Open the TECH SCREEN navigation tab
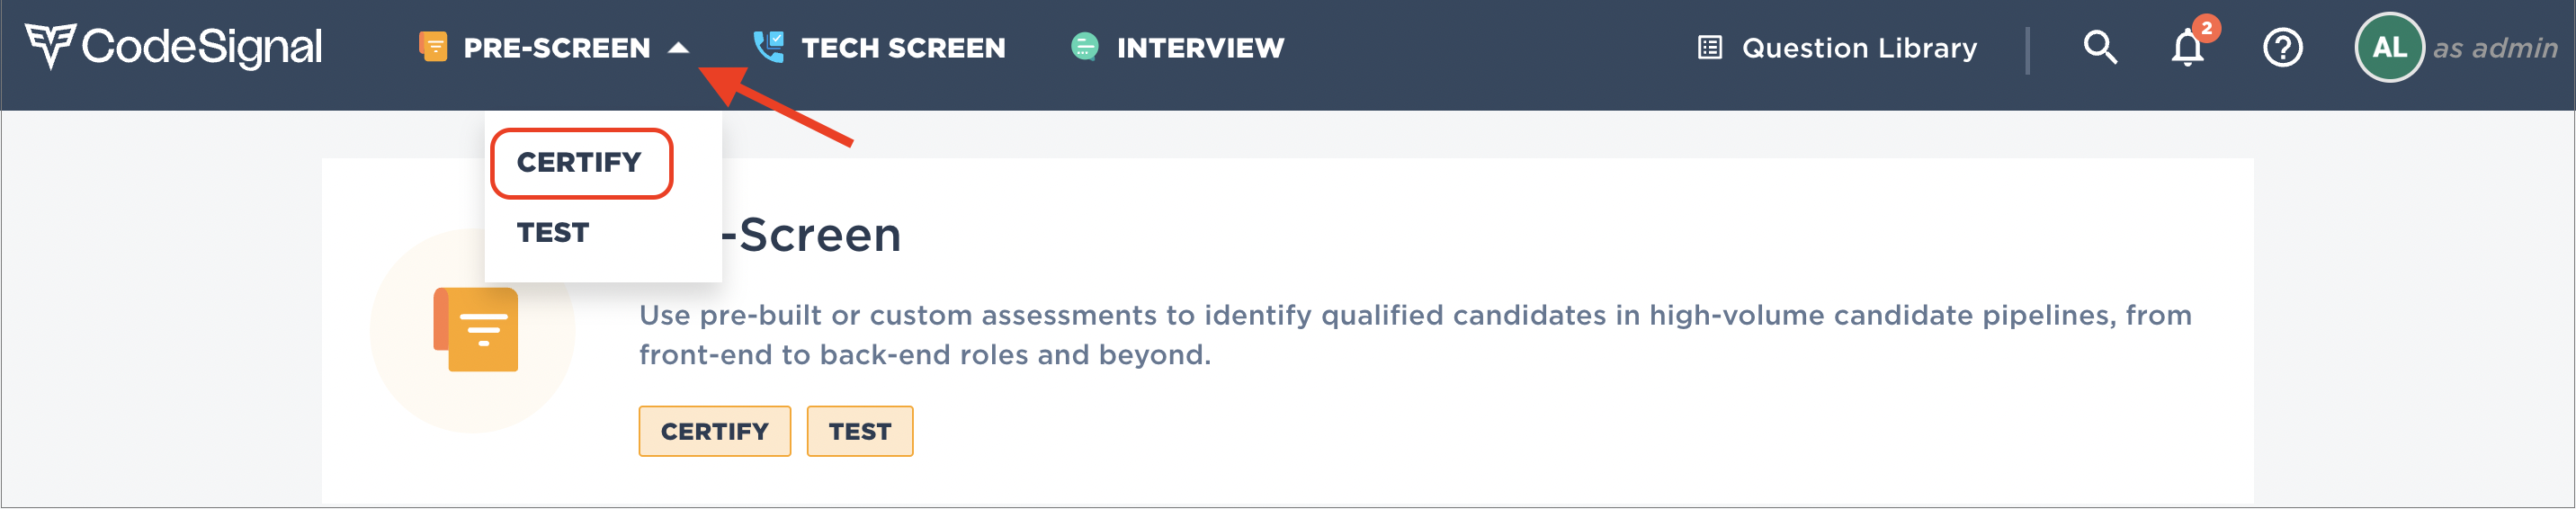 tap(903, 47)
